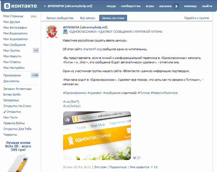Open Документы in sidebar

[x=11, y=81]
